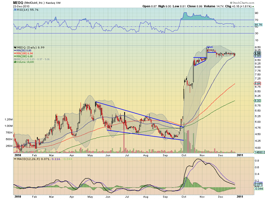The height and width of the screenshot is (199, 265).
Task: Click the May label under the price panel
Action: pos(90,155)
